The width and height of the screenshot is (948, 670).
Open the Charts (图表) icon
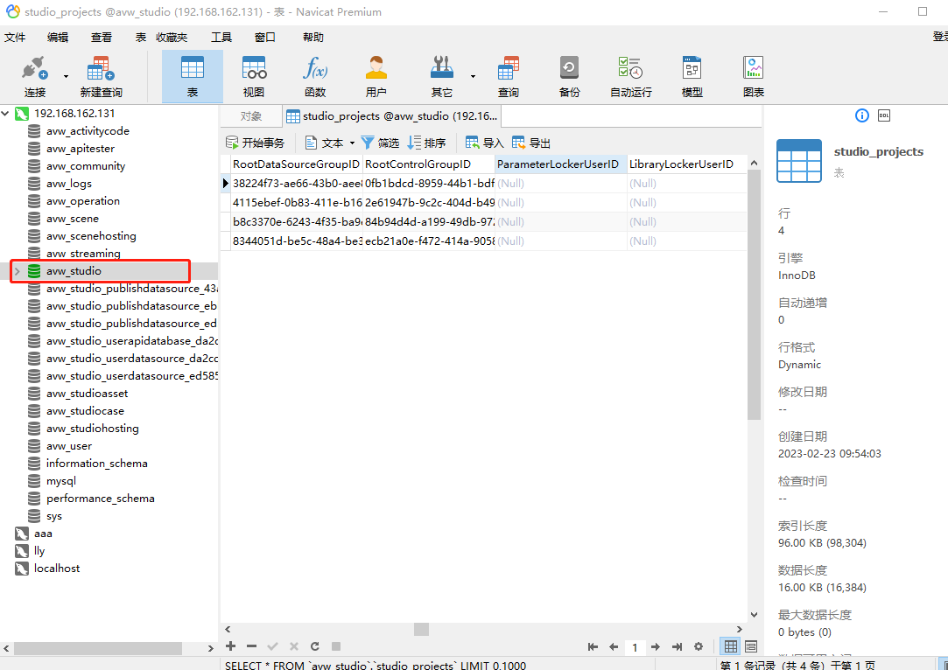pos(754,77)
